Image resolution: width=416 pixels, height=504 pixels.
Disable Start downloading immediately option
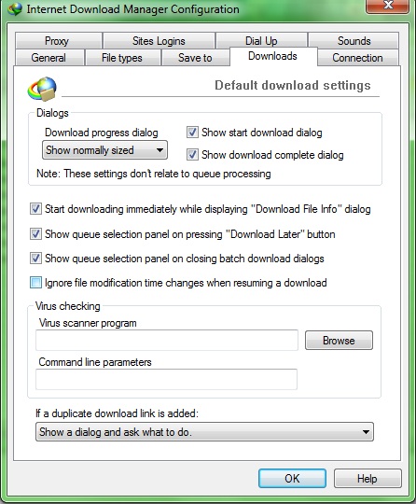point(35,209)
